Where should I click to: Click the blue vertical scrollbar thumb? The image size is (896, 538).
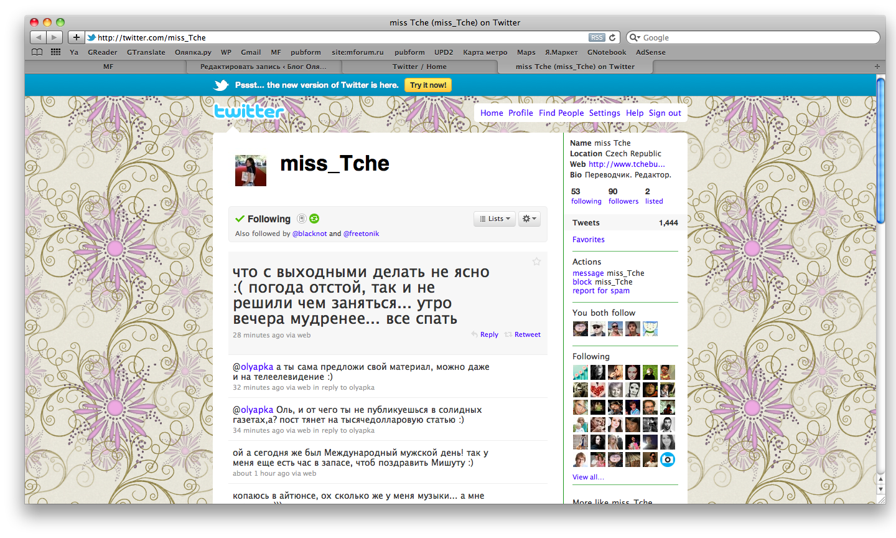pyautogui.click(x=880, y=149)
